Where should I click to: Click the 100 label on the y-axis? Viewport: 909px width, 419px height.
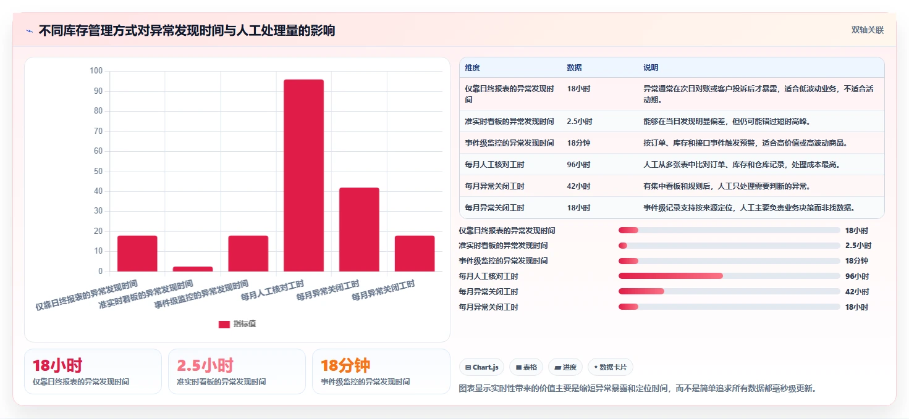click(96, 71)
